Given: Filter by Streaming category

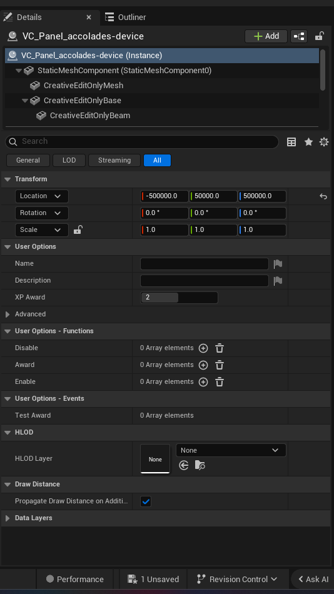Looking at the screenshot, I should point(114,160).
